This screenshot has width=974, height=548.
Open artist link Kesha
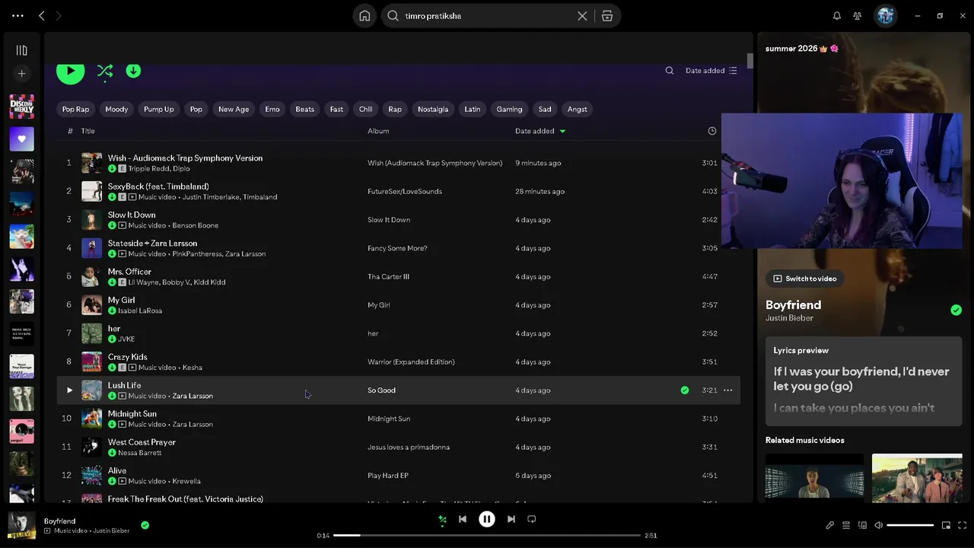(x=192, y=368)
